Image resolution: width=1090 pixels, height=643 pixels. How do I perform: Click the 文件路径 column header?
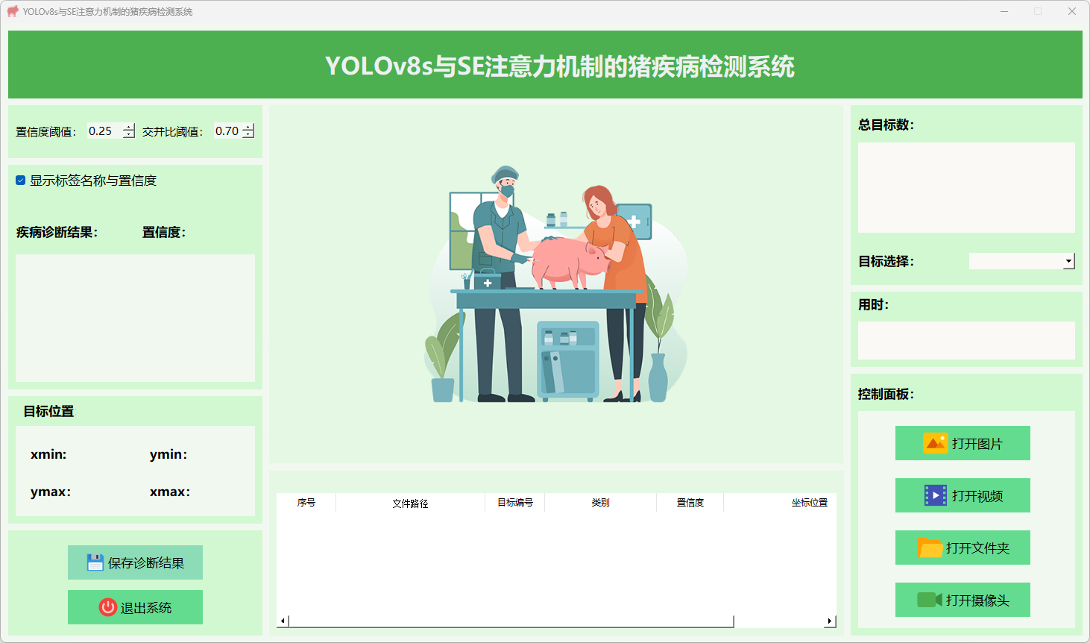pos(411,503)
